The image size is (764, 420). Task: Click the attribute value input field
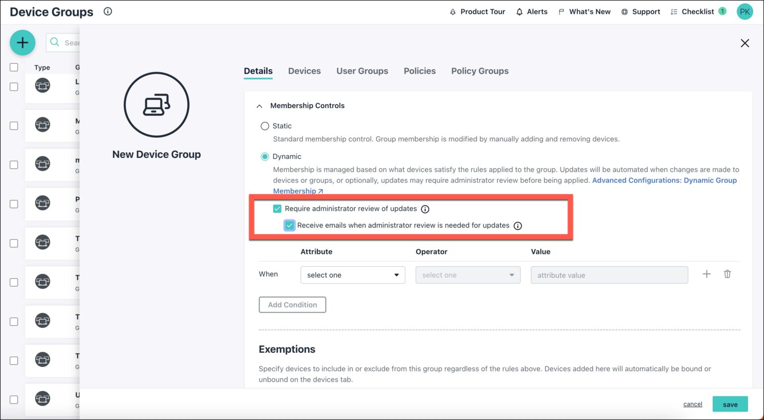click(609, 275)
